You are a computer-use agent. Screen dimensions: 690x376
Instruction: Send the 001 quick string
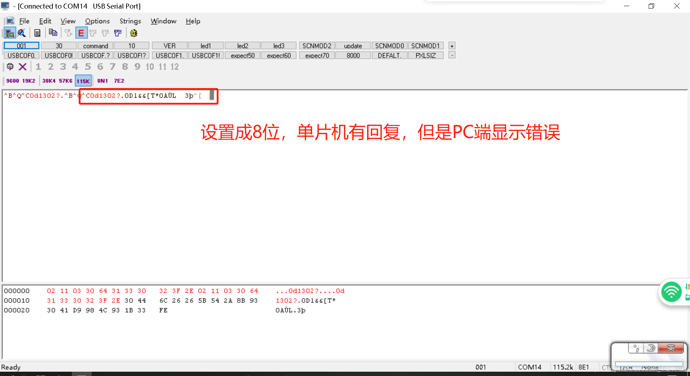tap(22, 46)
